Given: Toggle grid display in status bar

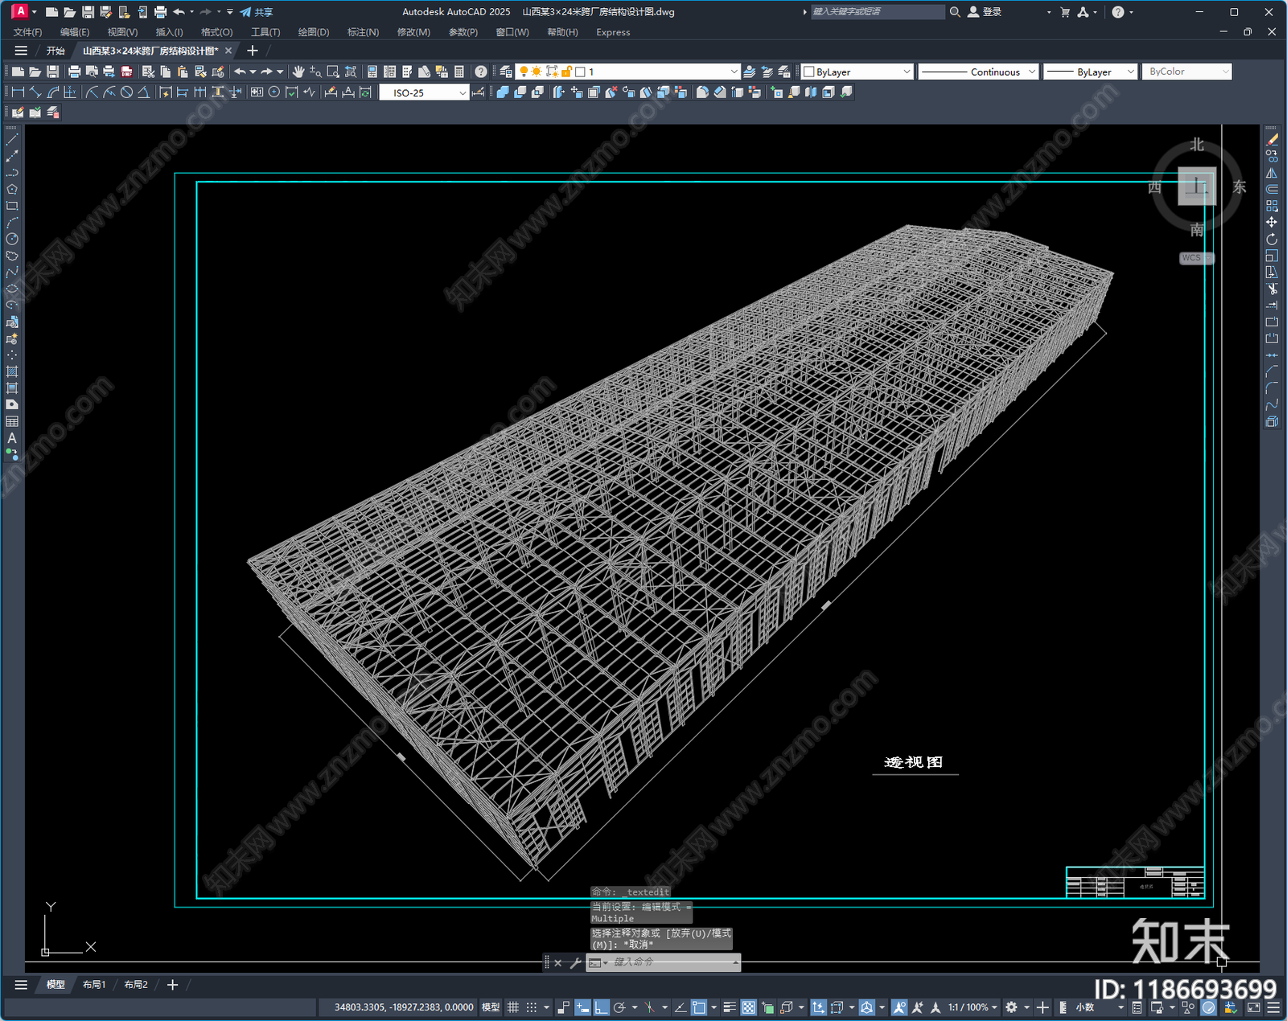Looking at the screenshot, I should tap(512, 1007).
